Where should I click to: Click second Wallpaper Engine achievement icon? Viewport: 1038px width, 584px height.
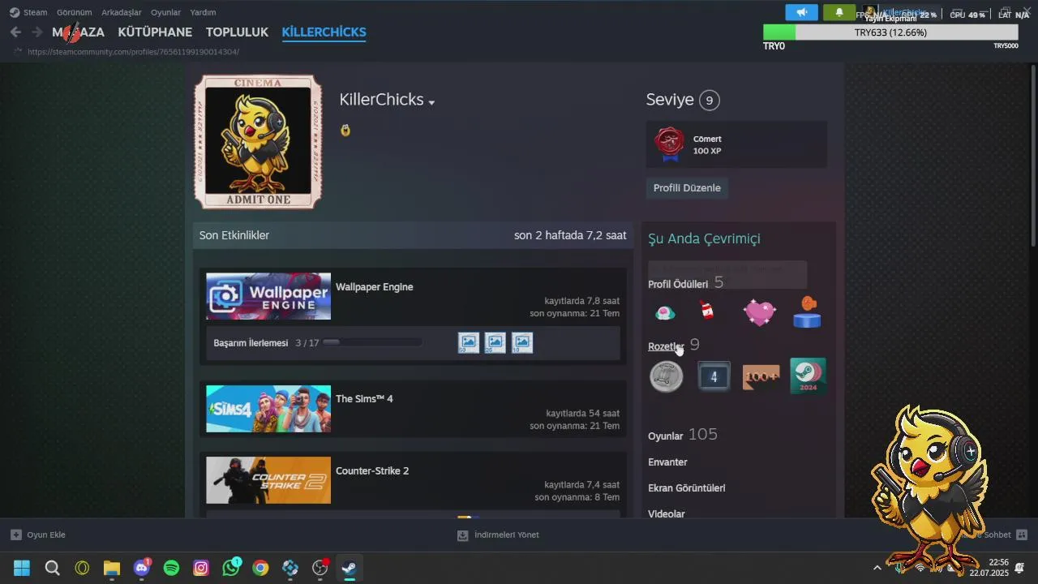[x=495, y=343]
